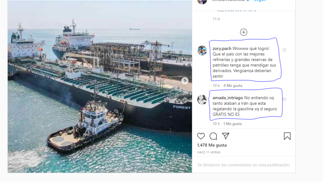Share post via paper plane icon

(226, 136)
